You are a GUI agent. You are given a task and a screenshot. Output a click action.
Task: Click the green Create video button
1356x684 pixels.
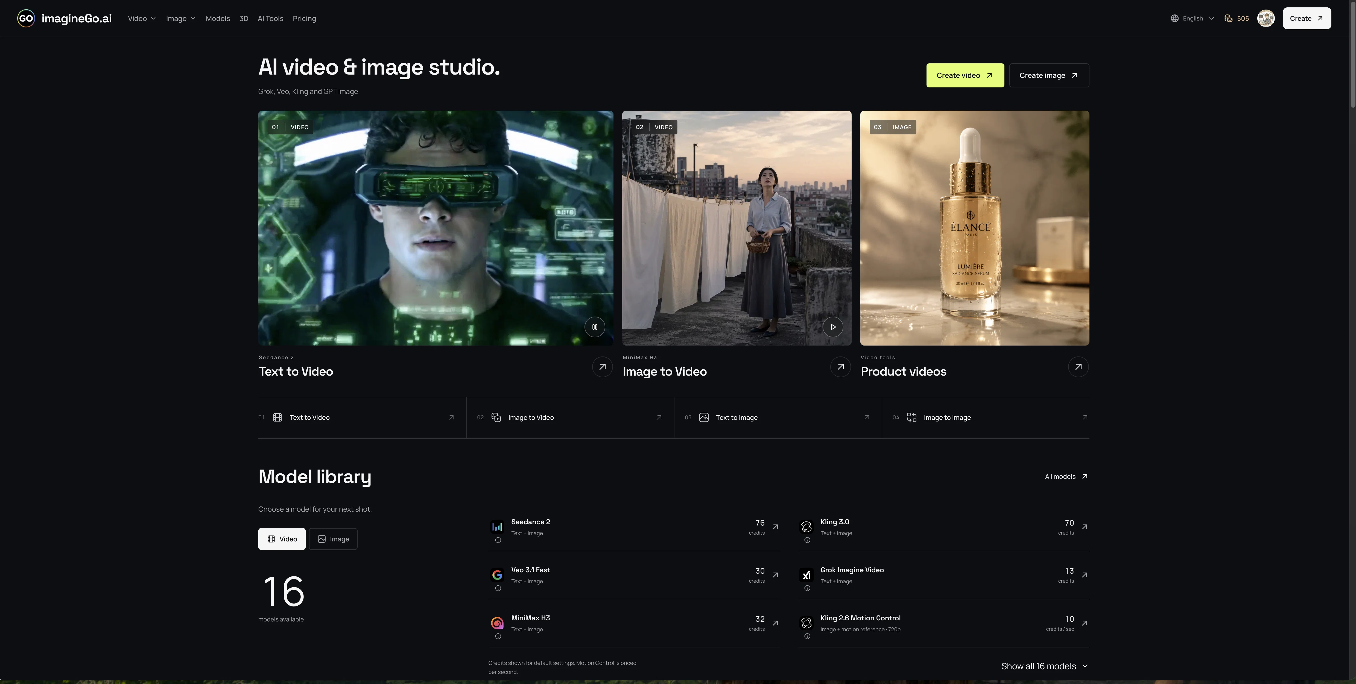965,75
